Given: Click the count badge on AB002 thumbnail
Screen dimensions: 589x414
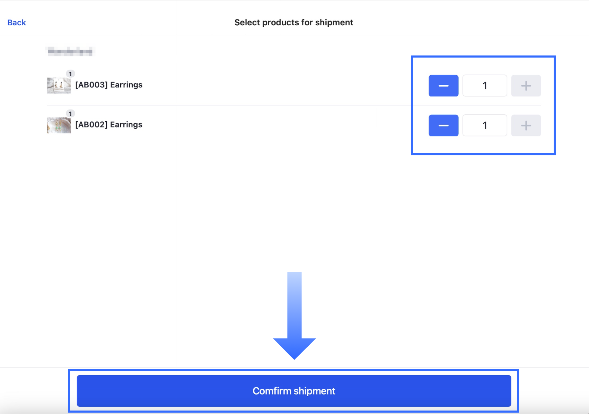Looking at the screenshot, I should 70,114.
